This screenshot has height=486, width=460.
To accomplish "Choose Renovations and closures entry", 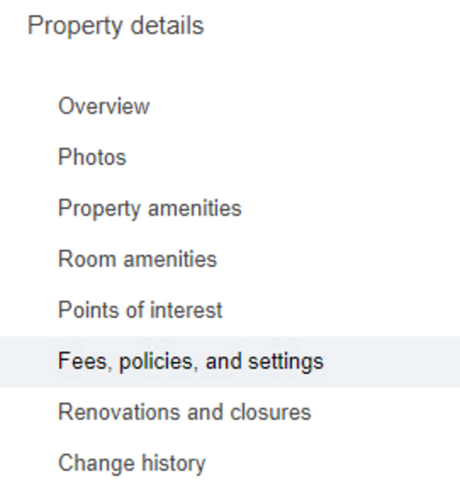I will [184, 412].
